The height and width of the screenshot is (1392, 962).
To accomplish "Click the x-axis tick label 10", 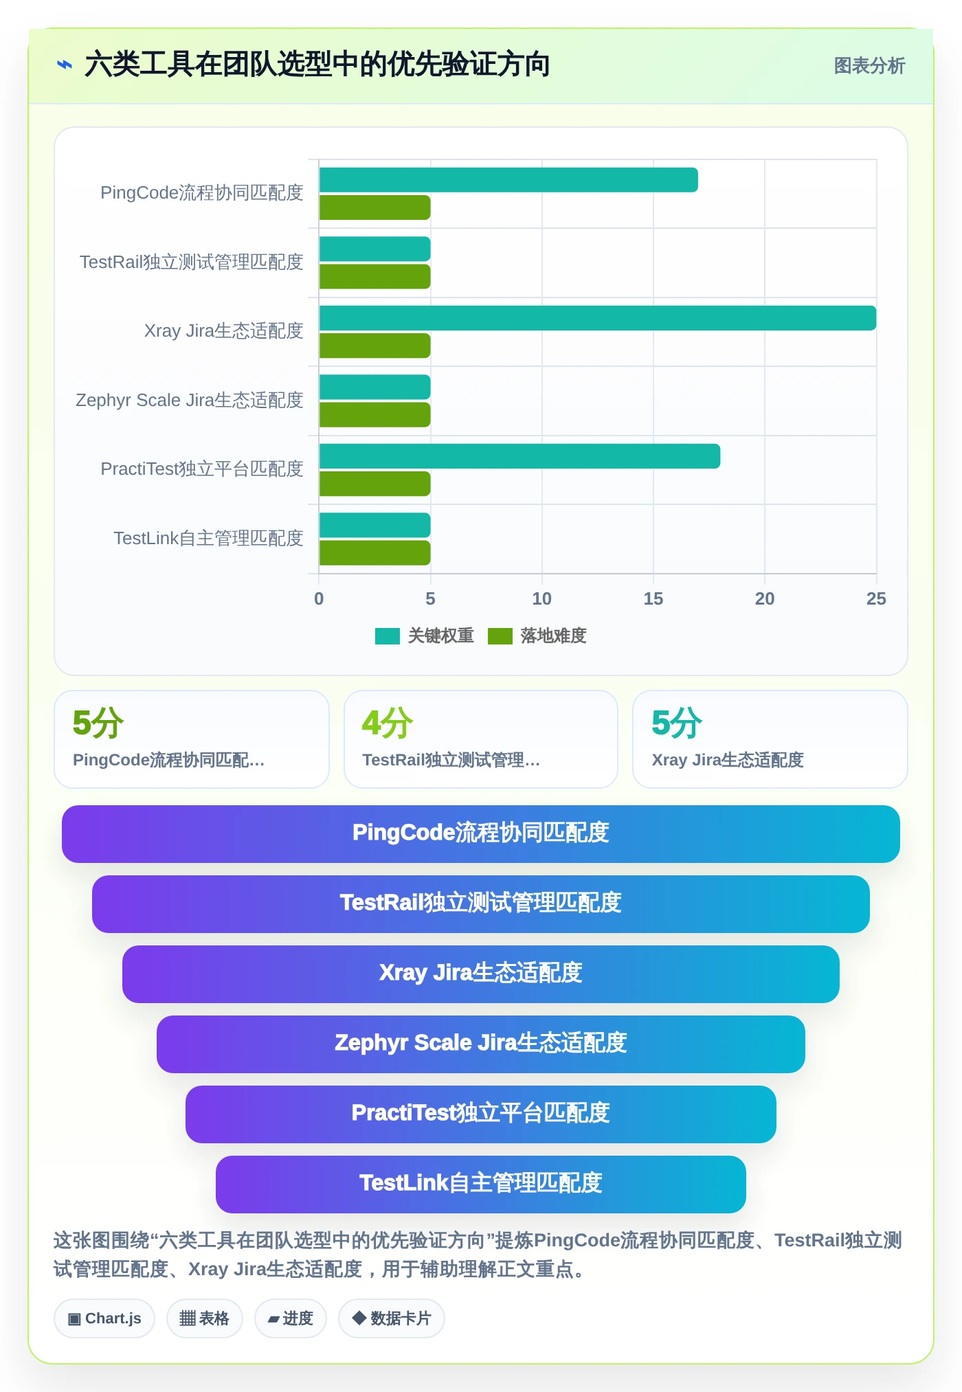I will [x=541, y=599].
